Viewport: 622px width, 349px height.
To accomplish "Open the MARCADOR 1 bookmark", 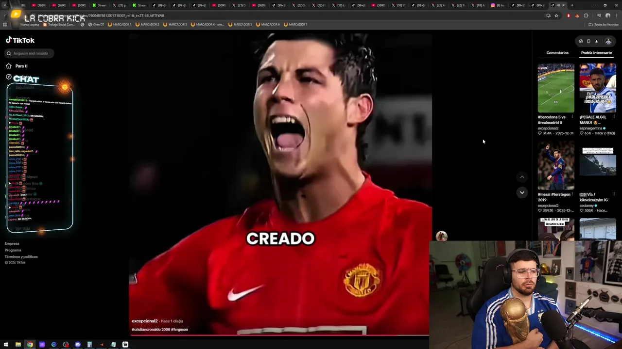I will [120, 24].
